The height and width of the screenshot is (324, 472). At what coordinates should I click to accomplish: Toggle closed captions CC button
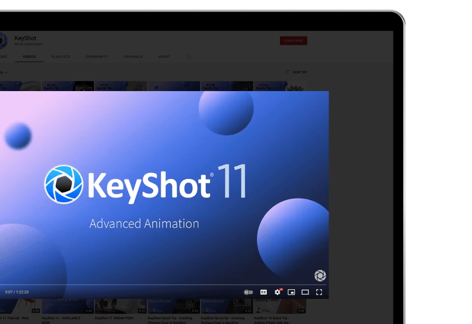point(264,292)
